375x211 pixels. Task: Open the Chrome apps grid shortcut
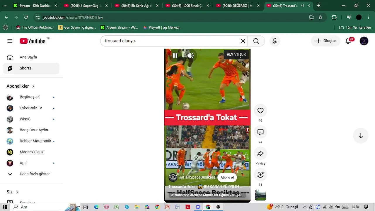5,28
